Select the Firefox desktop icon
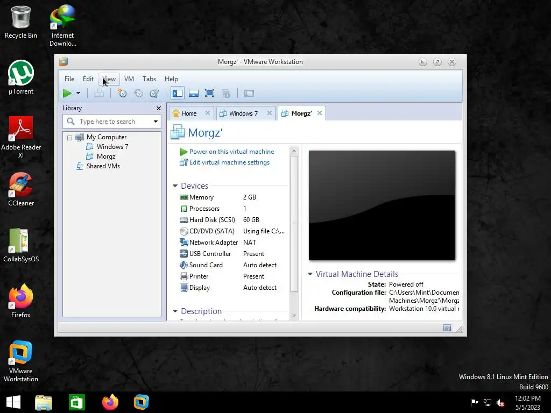 click(21, 301)
